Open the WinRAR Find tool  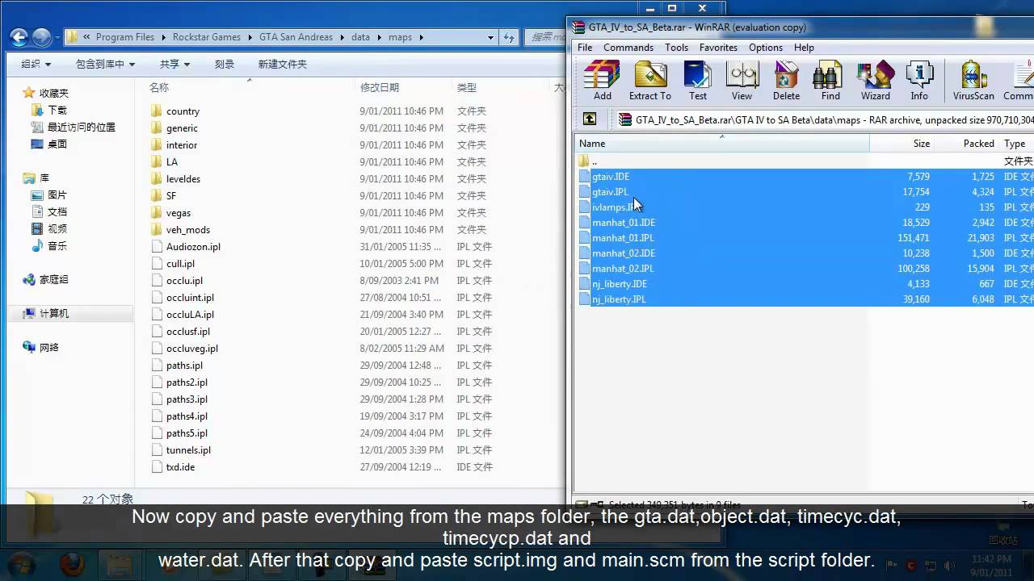pos(830,81)
